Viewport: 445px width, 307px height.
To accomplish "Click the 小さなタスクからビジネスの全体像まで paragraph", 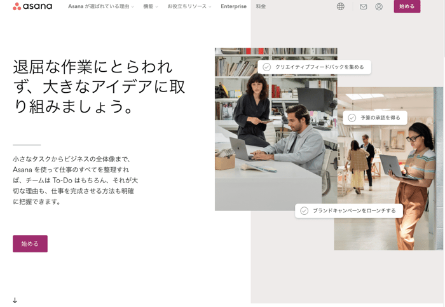I will point(76,180).
